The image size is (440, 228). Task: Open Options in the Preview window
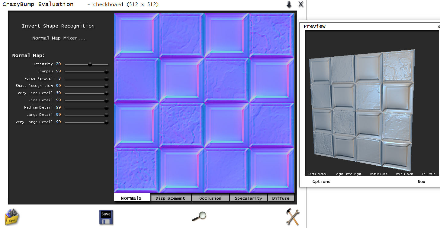click(x=321, y=182)
